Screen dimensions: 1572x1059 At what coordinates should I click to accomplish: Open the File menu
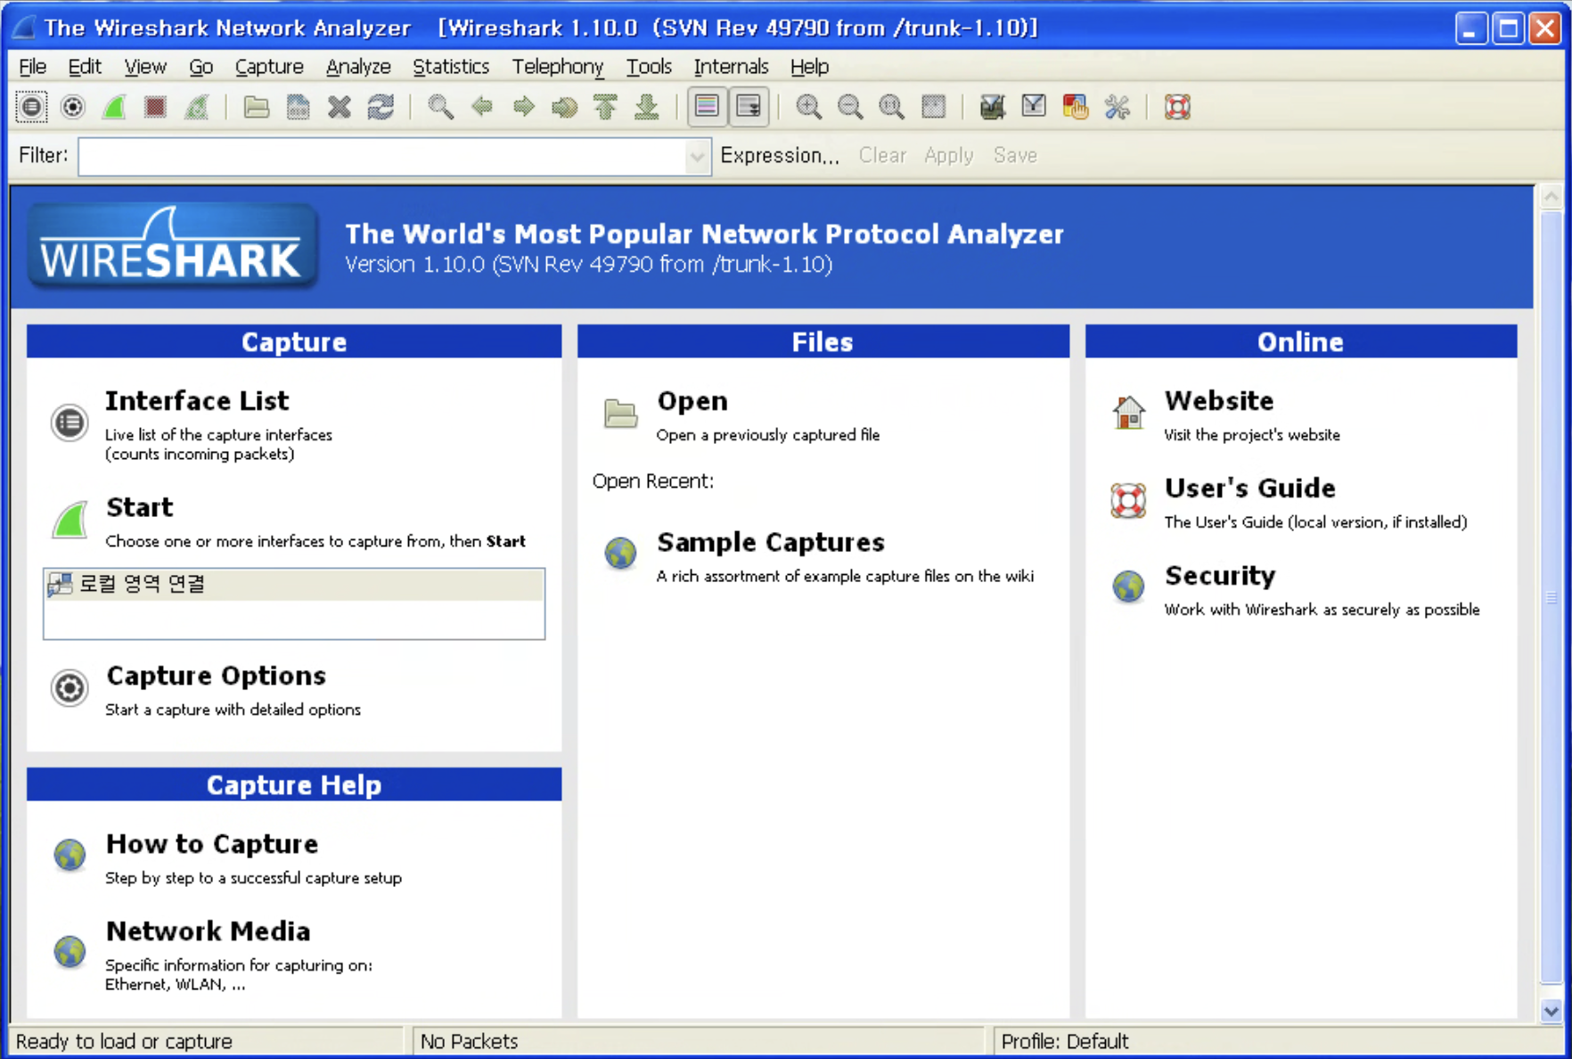tap(32, 67)
